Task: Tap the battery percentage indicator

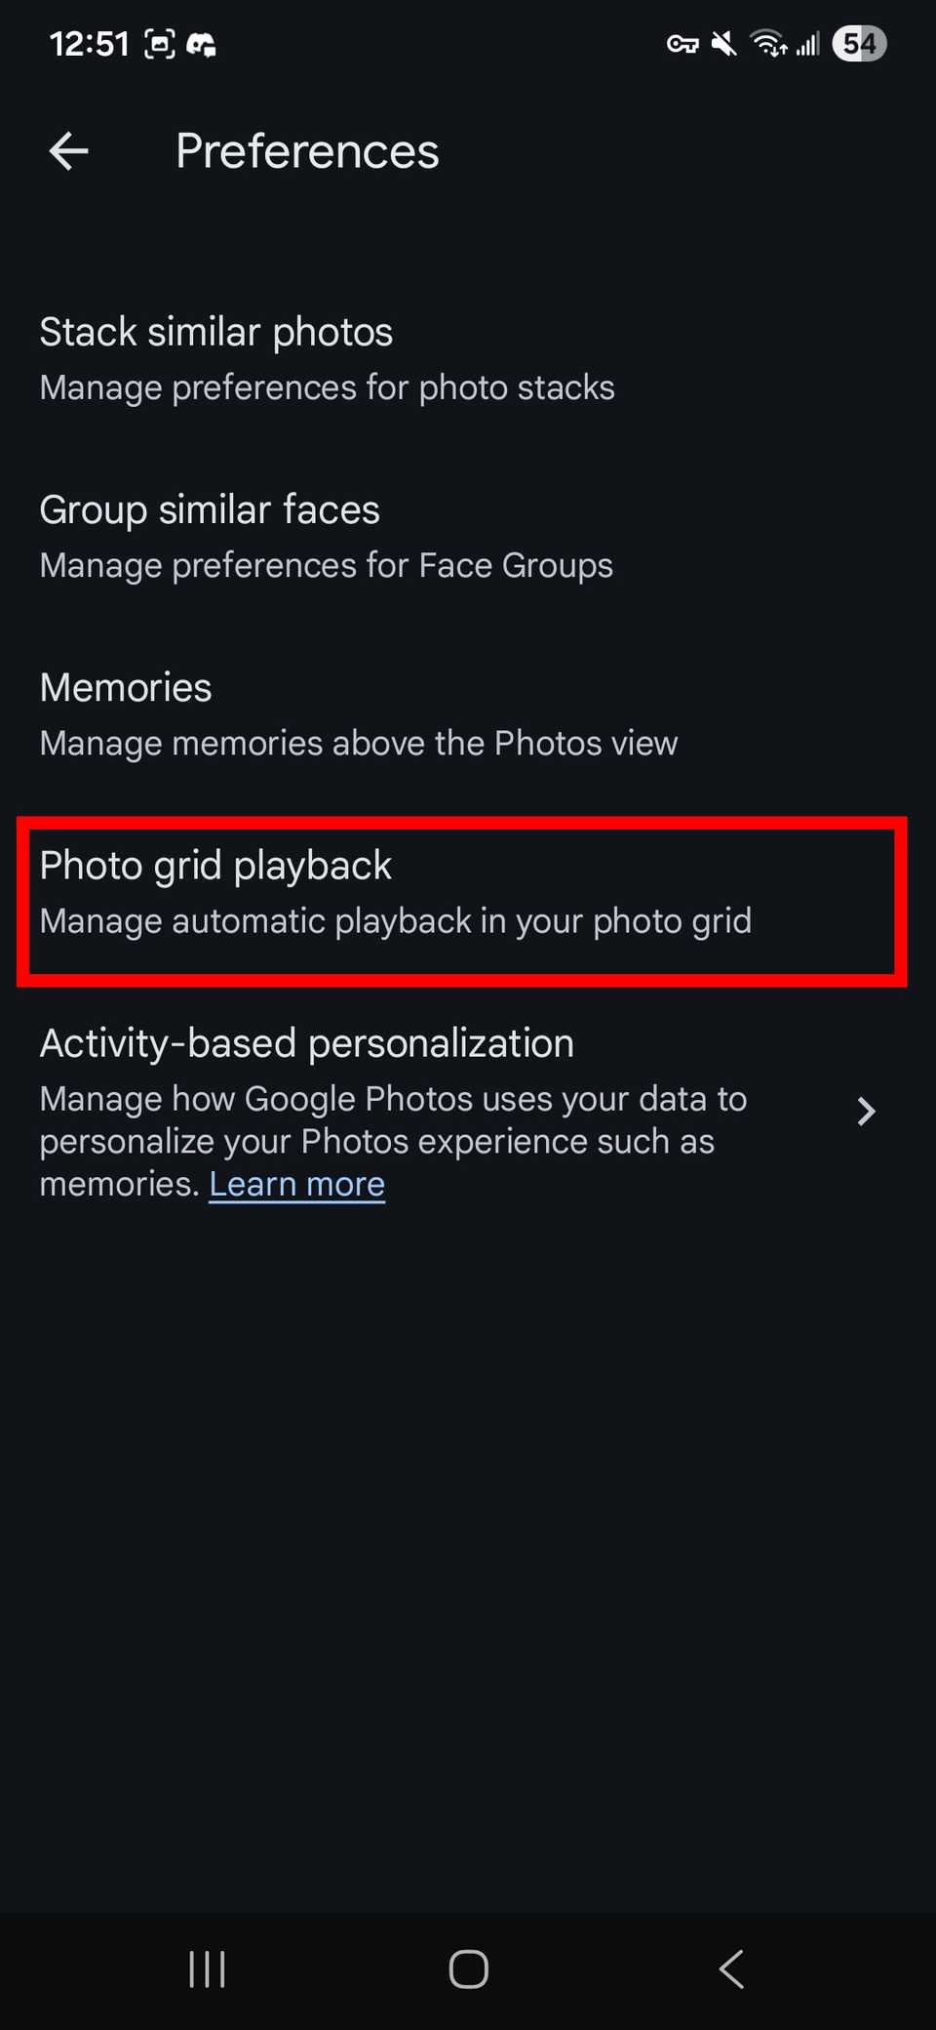Action: [x=859, y=43]
